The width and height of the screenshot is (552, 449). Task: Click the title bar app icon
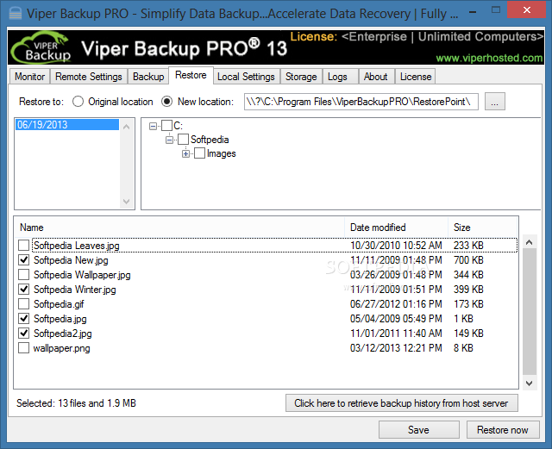click(x=16, y=14)
